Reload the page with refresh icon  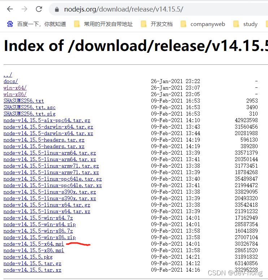click(39, 9)
